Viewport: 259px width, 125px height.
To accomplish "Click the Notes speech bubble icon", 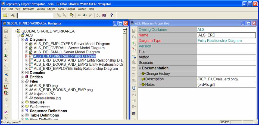I will tap(143, 85).
